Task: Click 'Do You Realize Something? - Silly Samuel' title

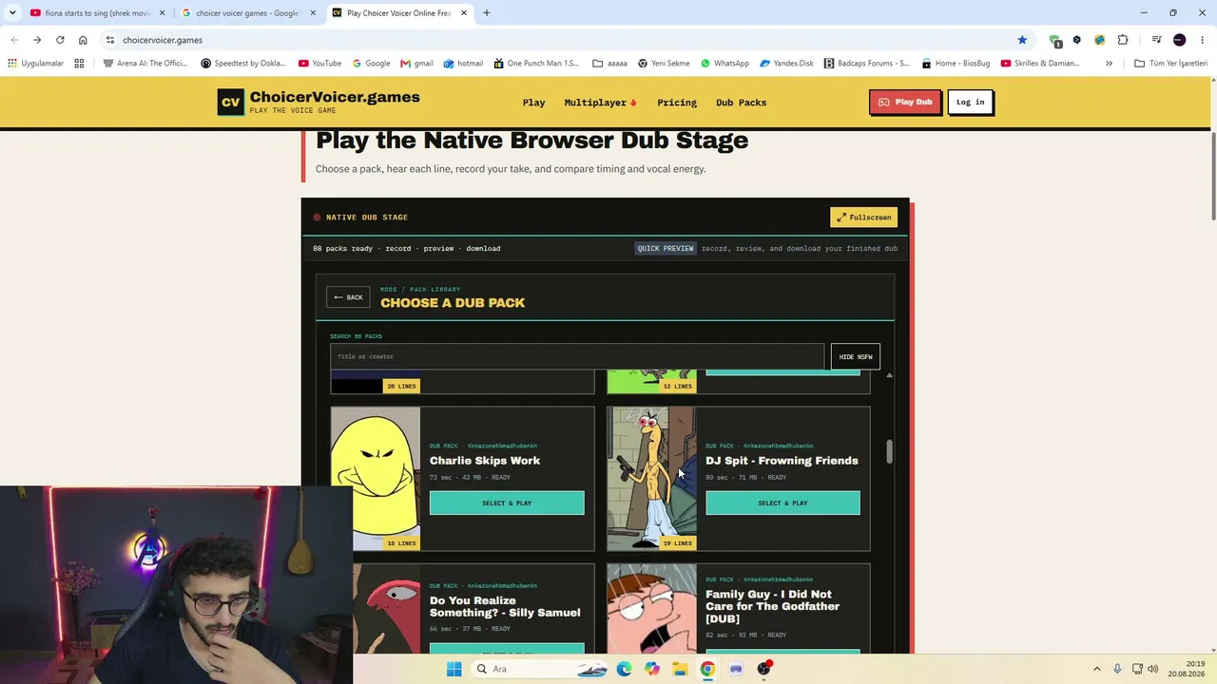Action: pos(505,606)
